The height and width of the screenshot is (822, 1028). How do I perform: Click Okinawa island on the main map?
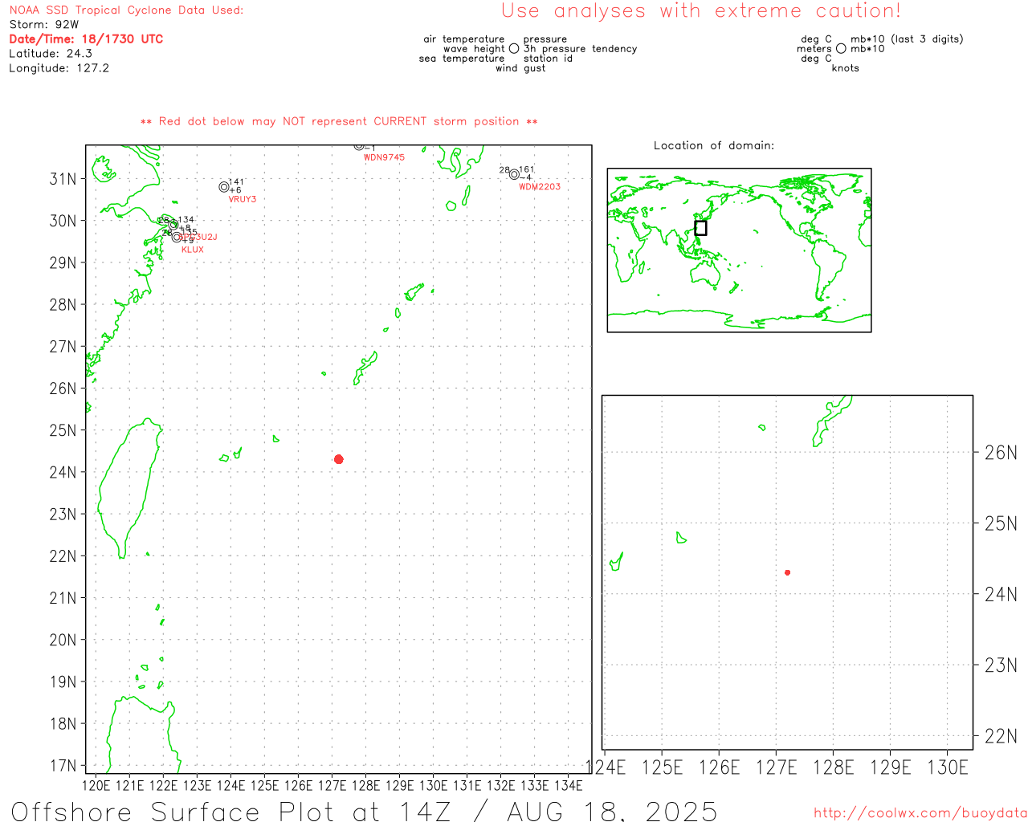pyautogui.click(x=365, y=368)
